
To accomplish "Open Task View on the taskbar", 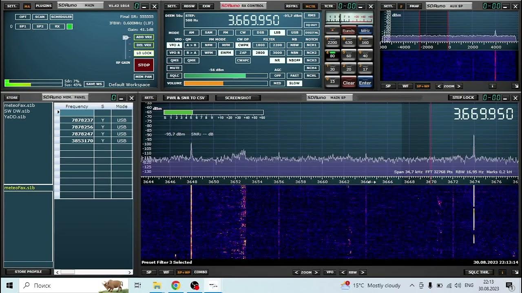I will 137,285.
